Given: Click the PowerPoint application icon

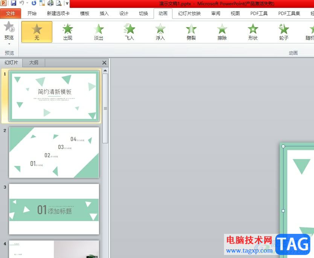Looking at the screenshot, I should (x=3, y=3).
